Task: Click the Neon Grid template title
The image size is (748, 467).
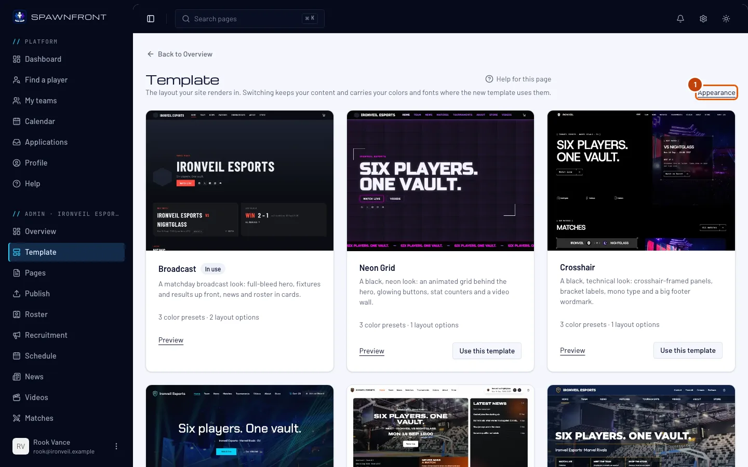Action: point(377,268)
